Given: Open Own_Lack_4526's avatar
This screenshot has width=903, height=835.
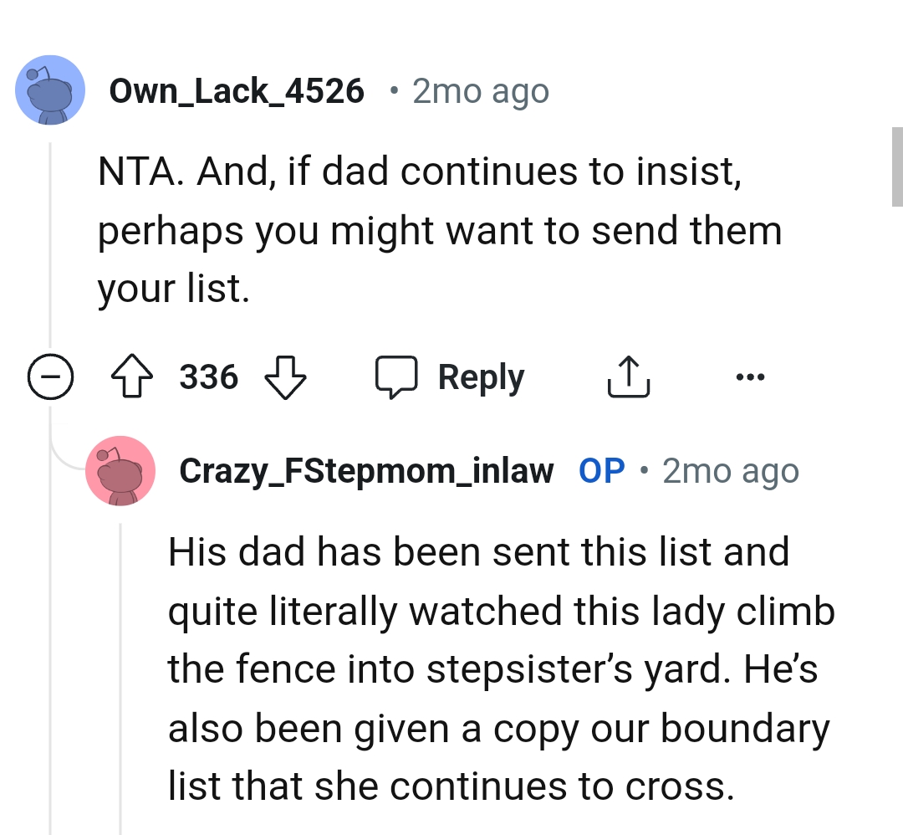Looking at the screenshot, I should click(x=50, y=90).
